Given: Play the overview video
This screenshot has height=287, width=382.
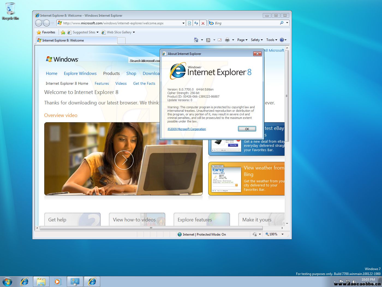Looking at the screenshot, I should (x=124, y=160).
